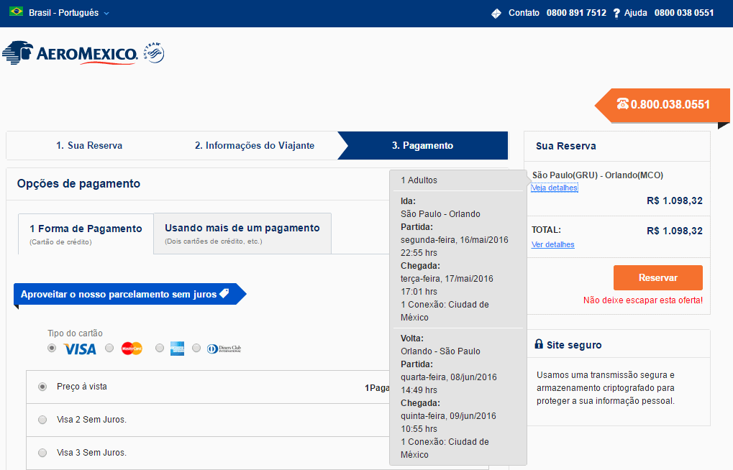Open the Contato link
733x470 pixels.
coord(524,13)
